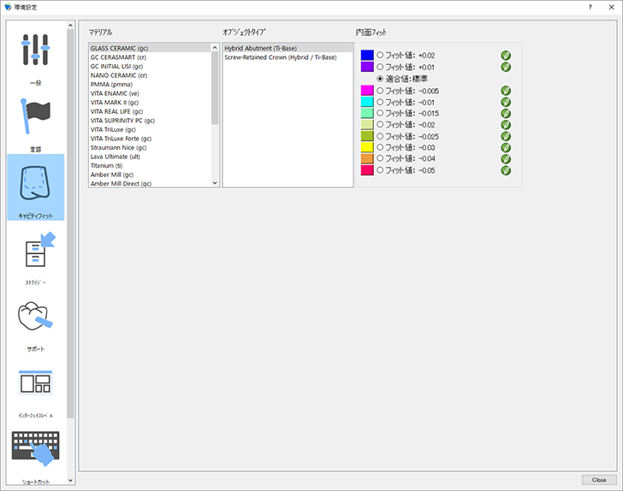
Task: Click the sidebar vertical scrollbar thumb
Action: [70, 223]
